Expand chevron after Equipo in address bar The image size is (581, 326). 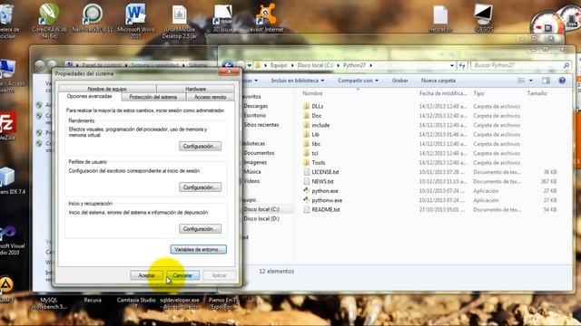(292, 65)
